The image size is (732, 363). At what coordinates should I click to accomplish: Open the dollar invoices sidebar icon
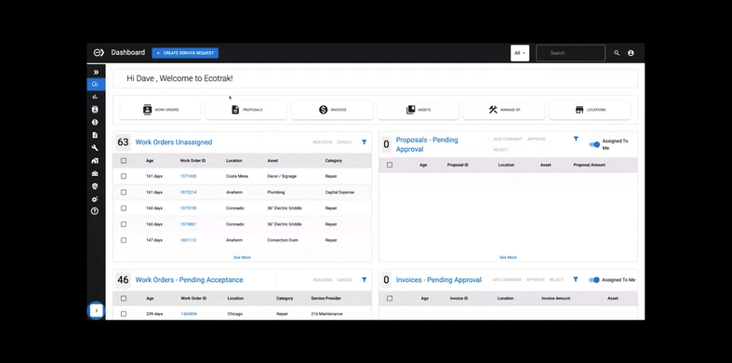[x=95, y=123]
